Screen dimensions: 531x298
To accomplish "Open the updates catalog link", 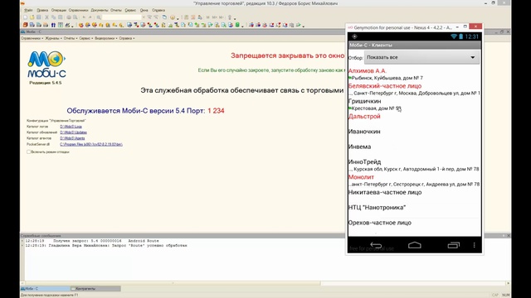I will click(x=73, y=132).
